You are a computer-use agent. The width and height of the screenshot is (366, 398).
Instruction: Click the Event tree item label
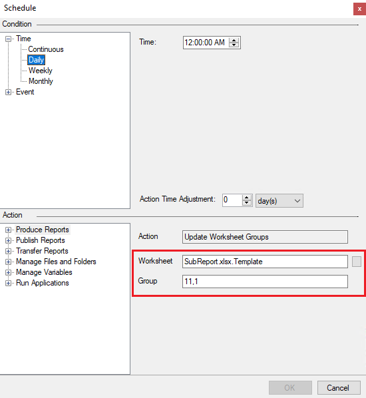pyautogui.click(x=25, y=92)
